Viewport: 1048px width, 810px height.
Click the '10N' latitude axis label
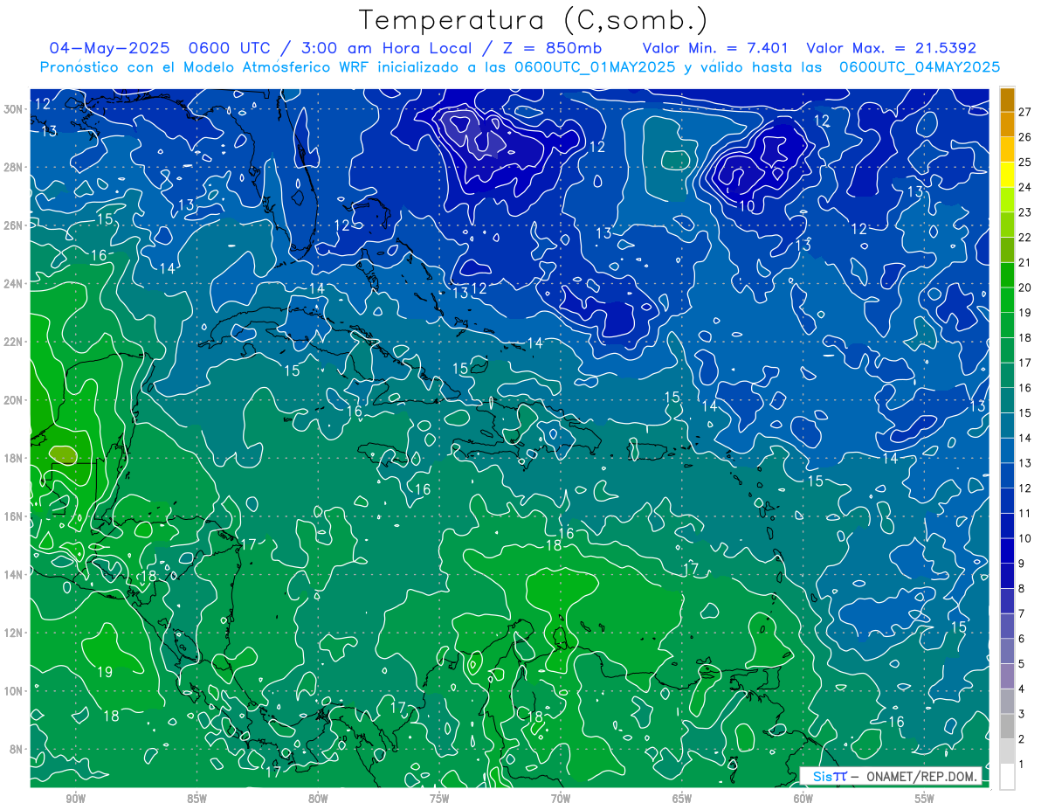coord(13,691)
